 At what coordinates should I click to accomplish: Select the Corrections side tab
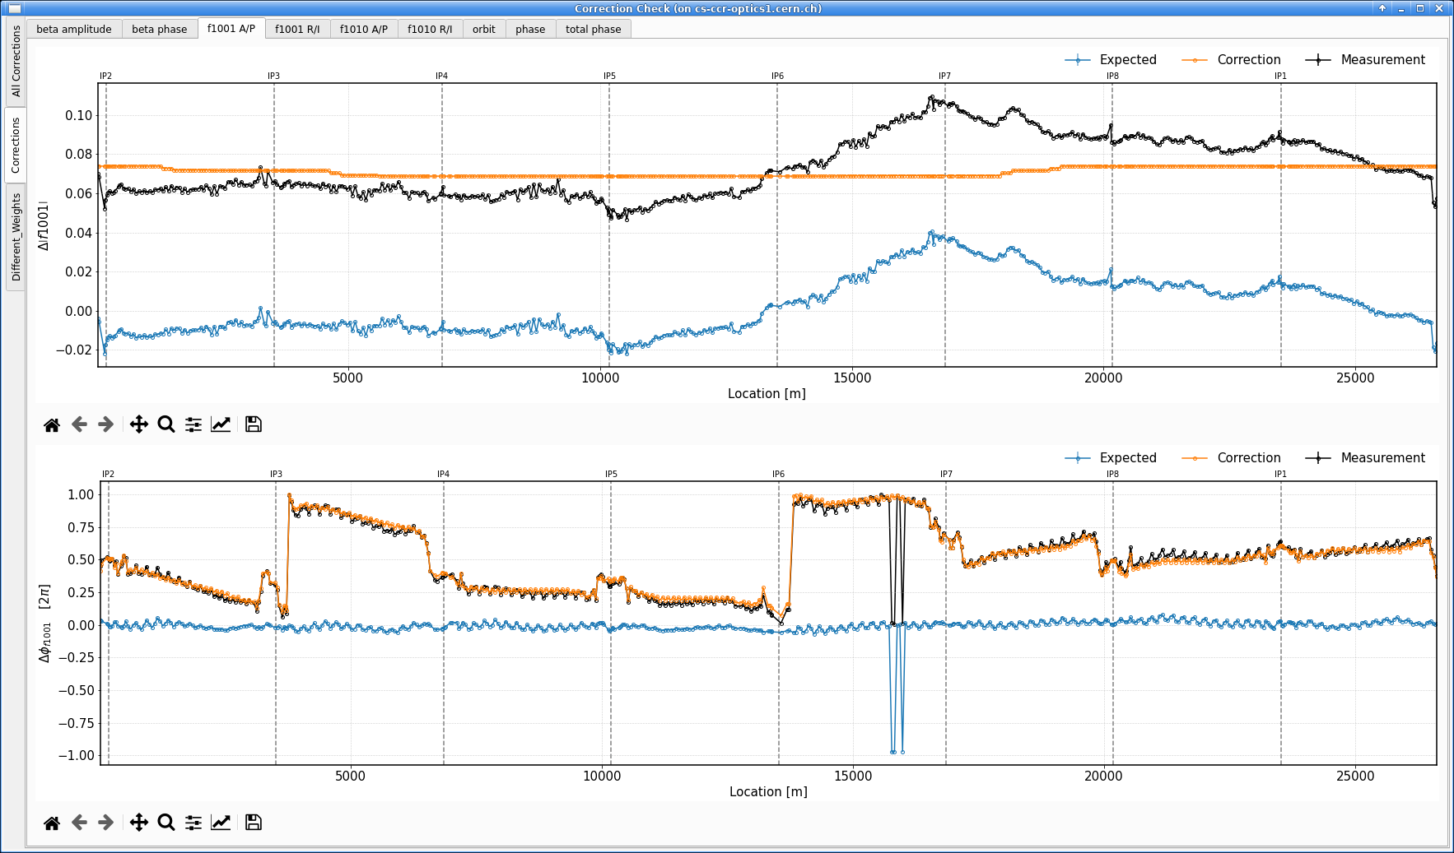pos(16,145)
